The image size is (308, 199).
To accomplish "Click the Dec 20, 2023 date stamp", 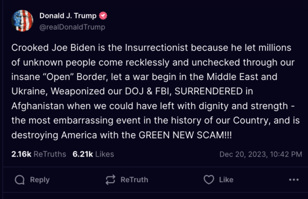I will 243,154.
